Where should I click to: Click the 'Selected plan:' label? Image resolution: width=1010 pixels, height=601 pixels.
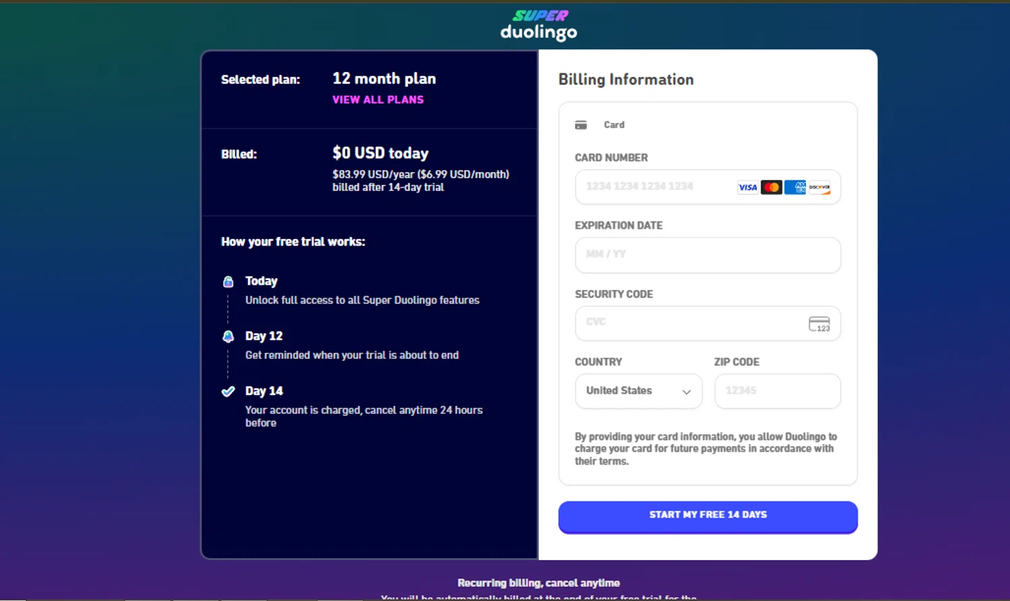click(x=260, y=79)
